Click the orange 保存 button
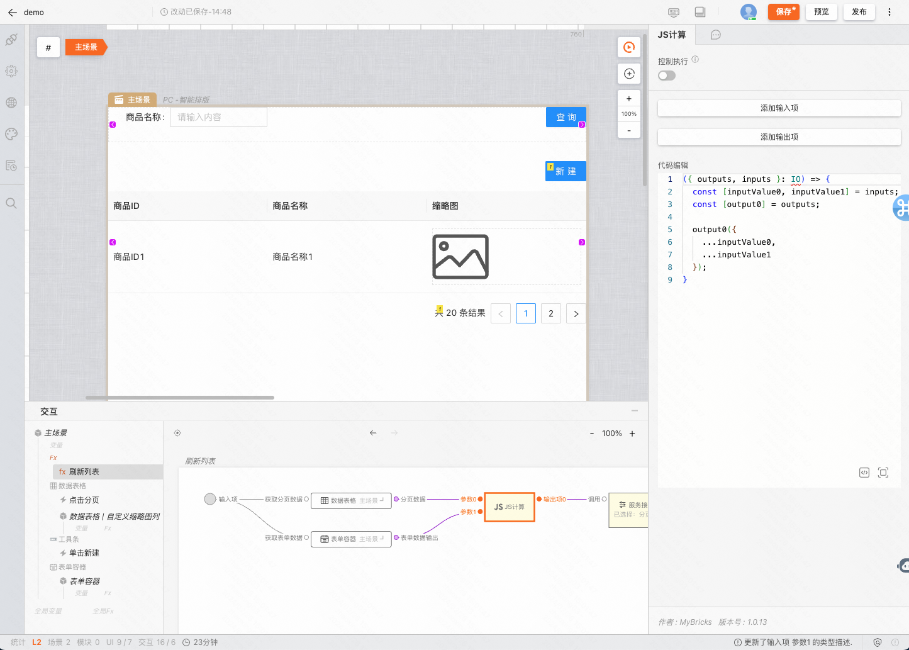The width and height of the screenshot is (909, 650). [784, 12]
